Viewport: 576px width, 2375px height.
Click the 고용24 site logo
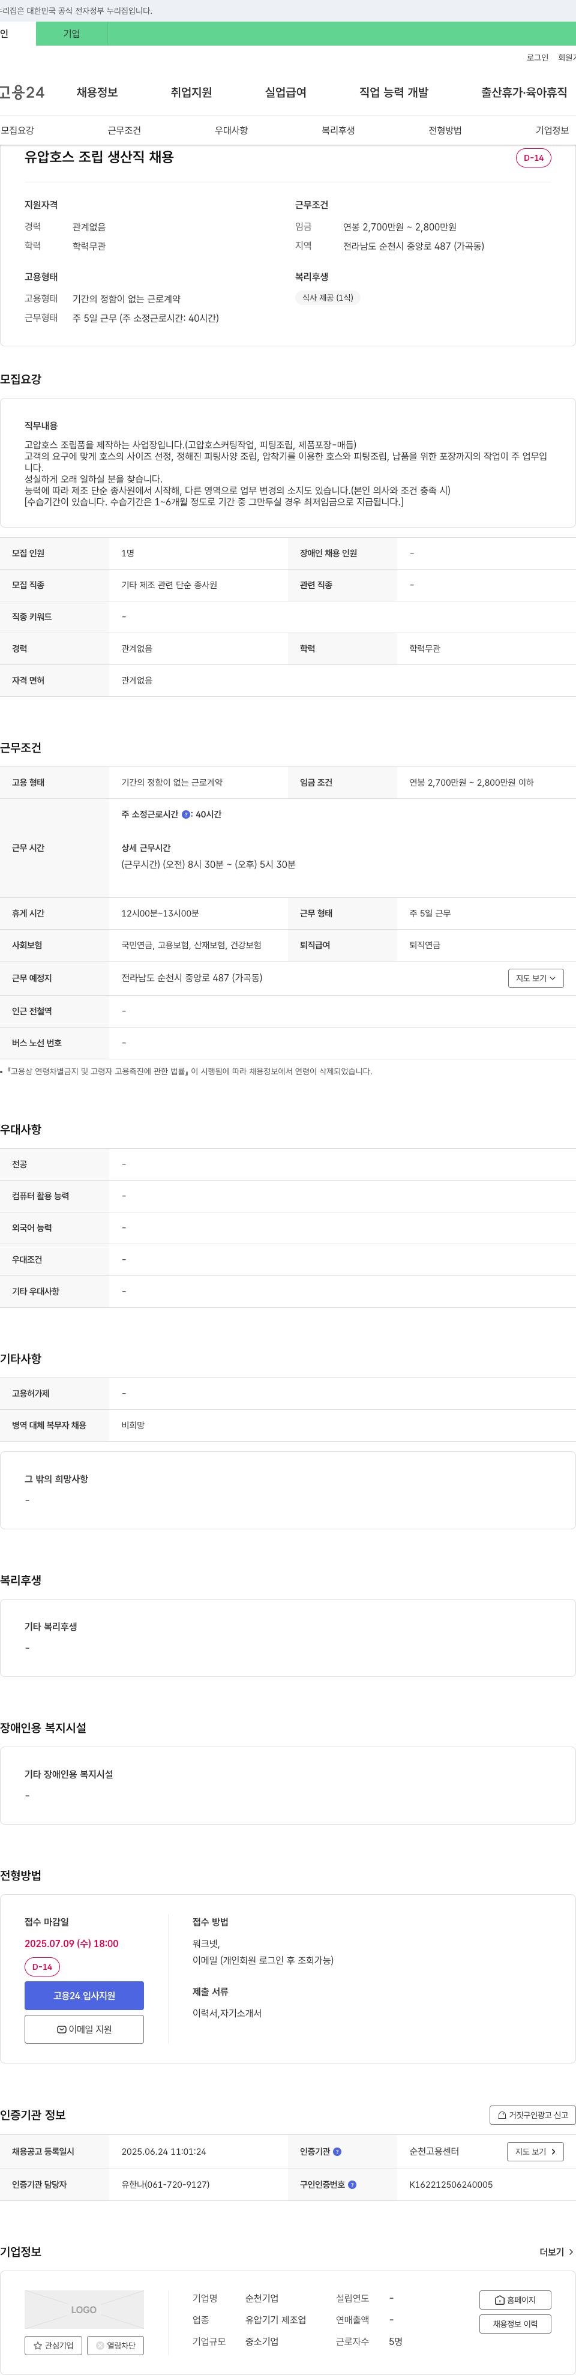pyautogui.click(x=22, y=92)
